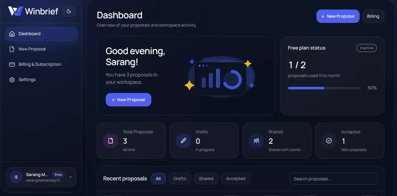Click the '1 / 2' proposals used text
The height and width of the screenshot is (196, 397).
pyautogui.click(x=297, y=65)
